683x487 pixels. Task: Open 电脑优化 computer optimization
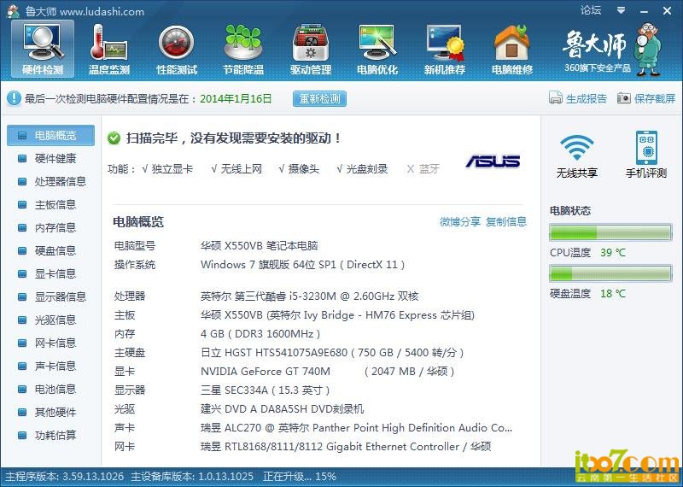tap(377, 50)
